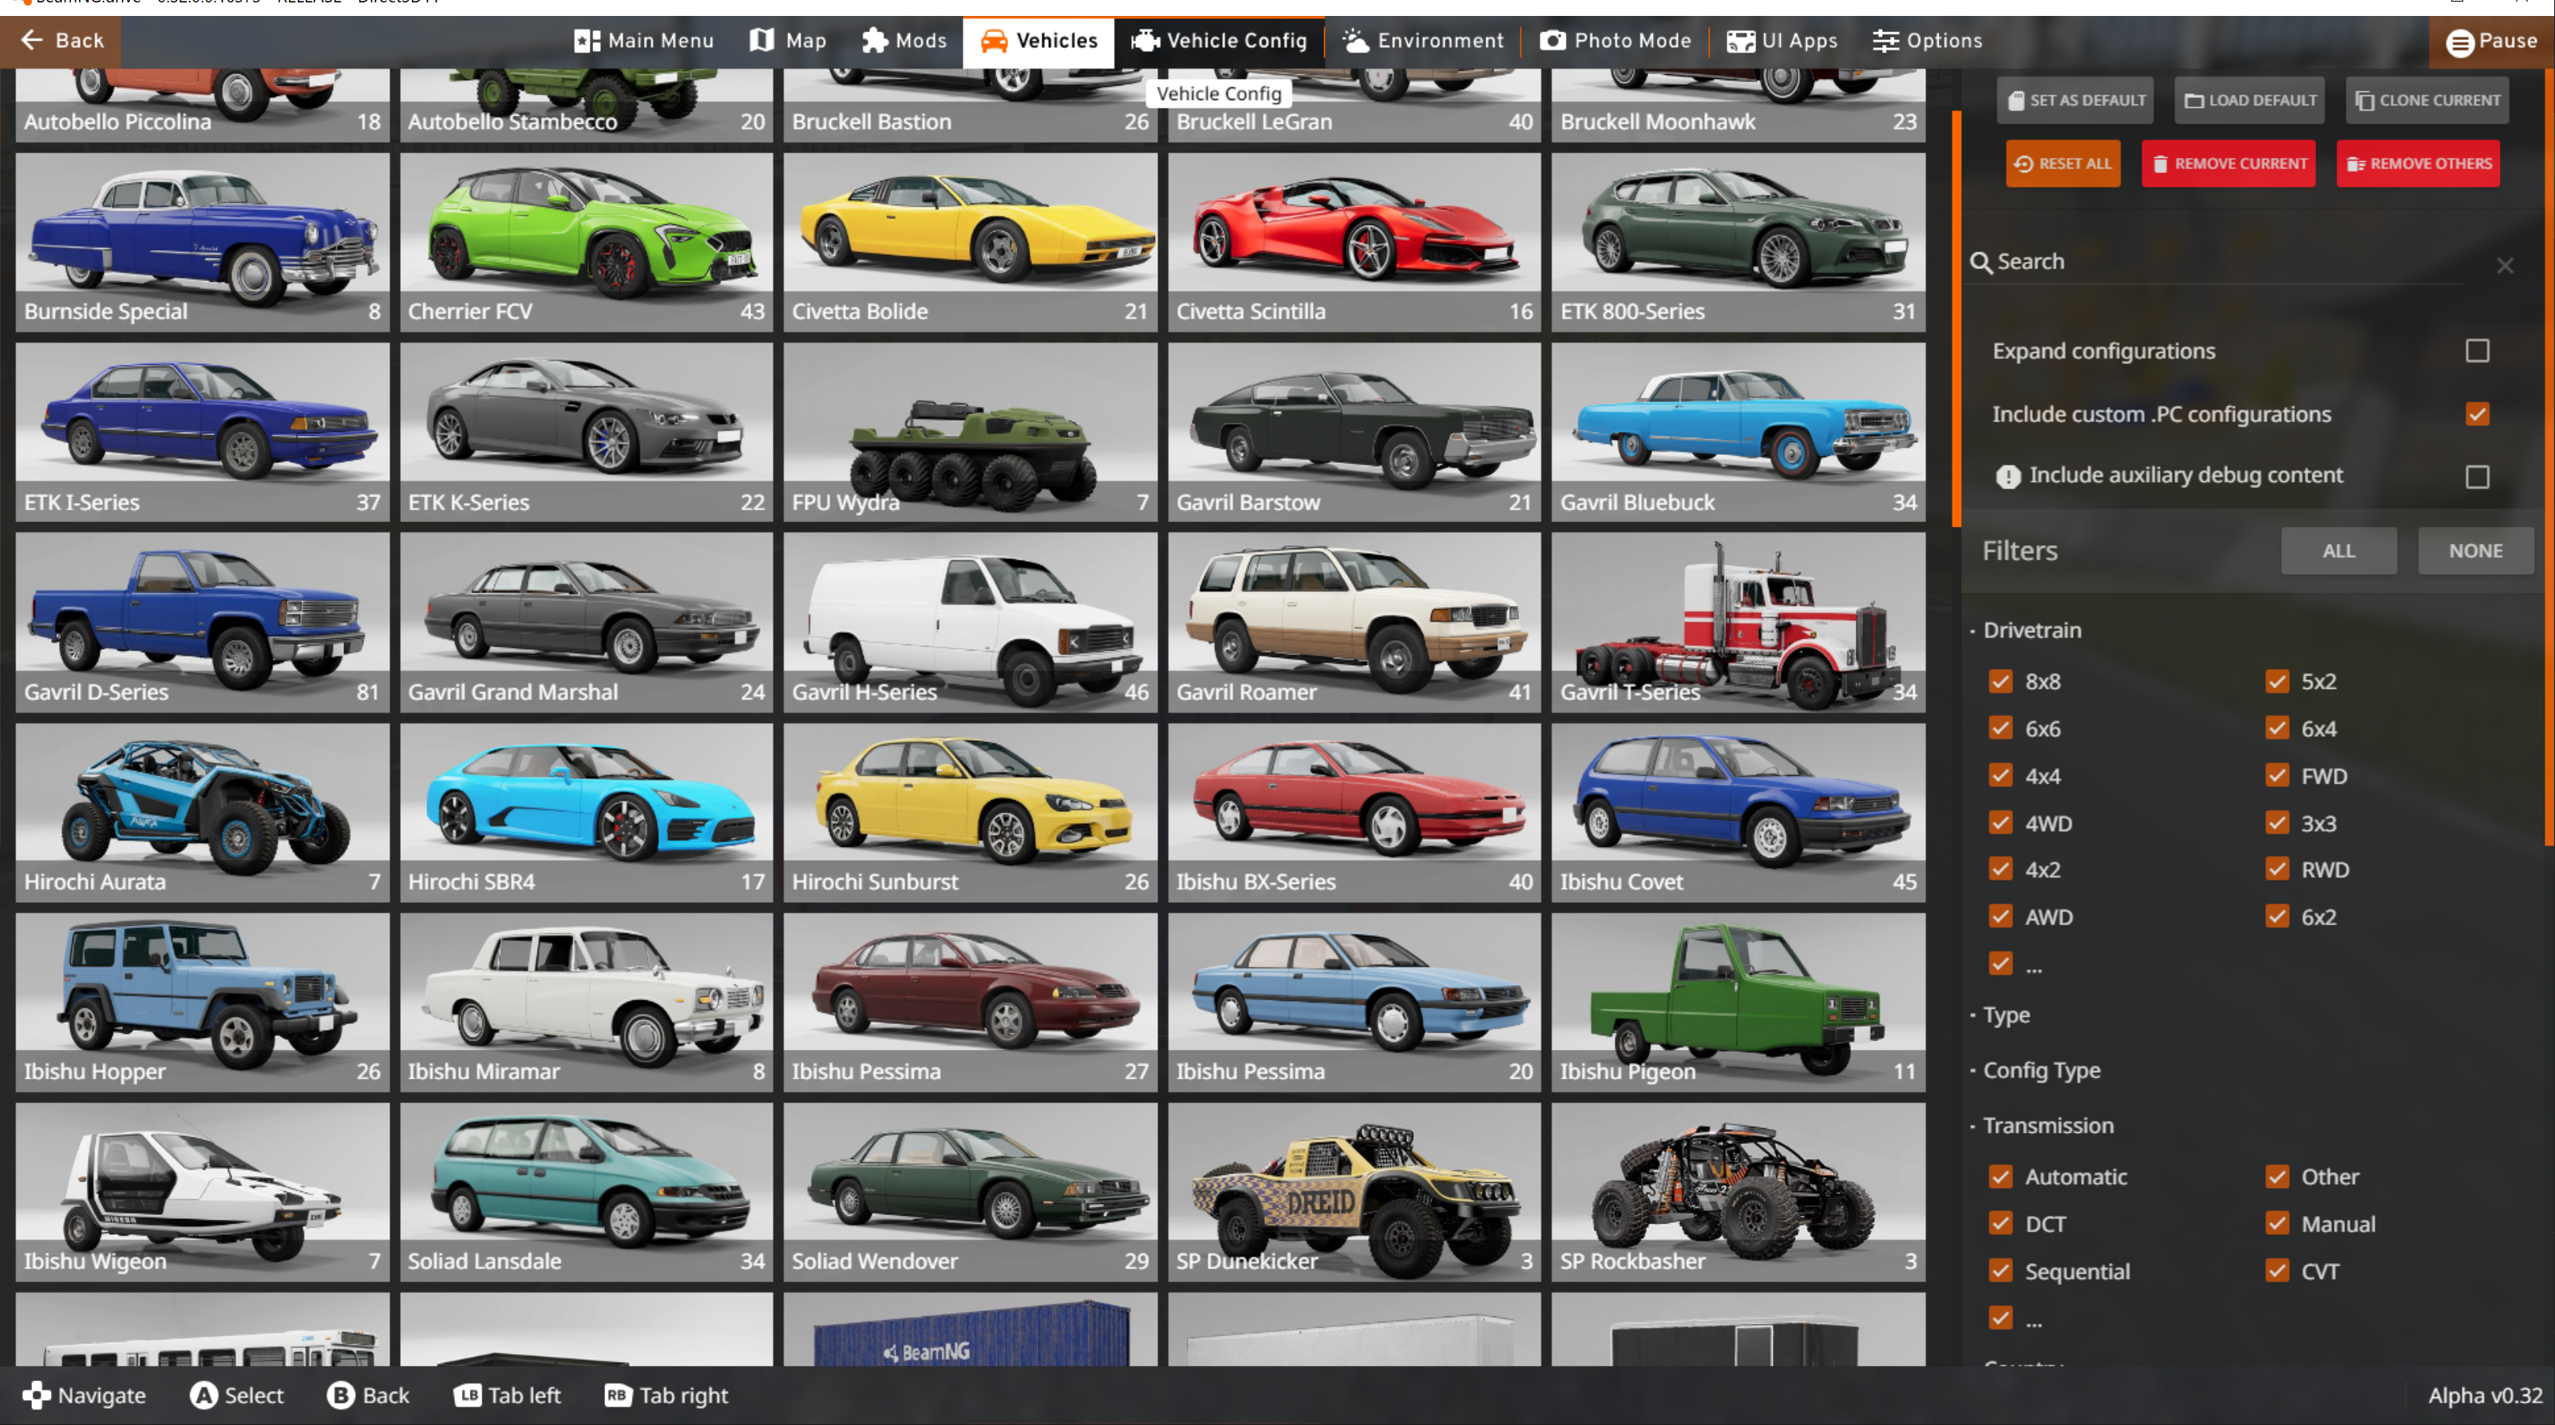
Task: Select the SP Rockbasher vehicle
Action: [x=1738, y=1193]
